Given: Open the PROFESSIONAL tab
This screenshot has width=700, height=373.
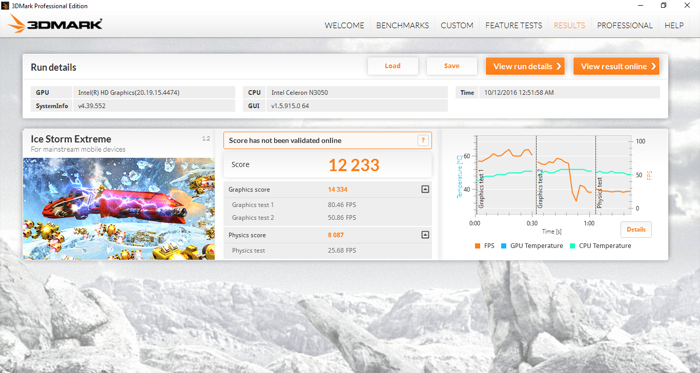Looking at the screenshot, I should point(625,25).
